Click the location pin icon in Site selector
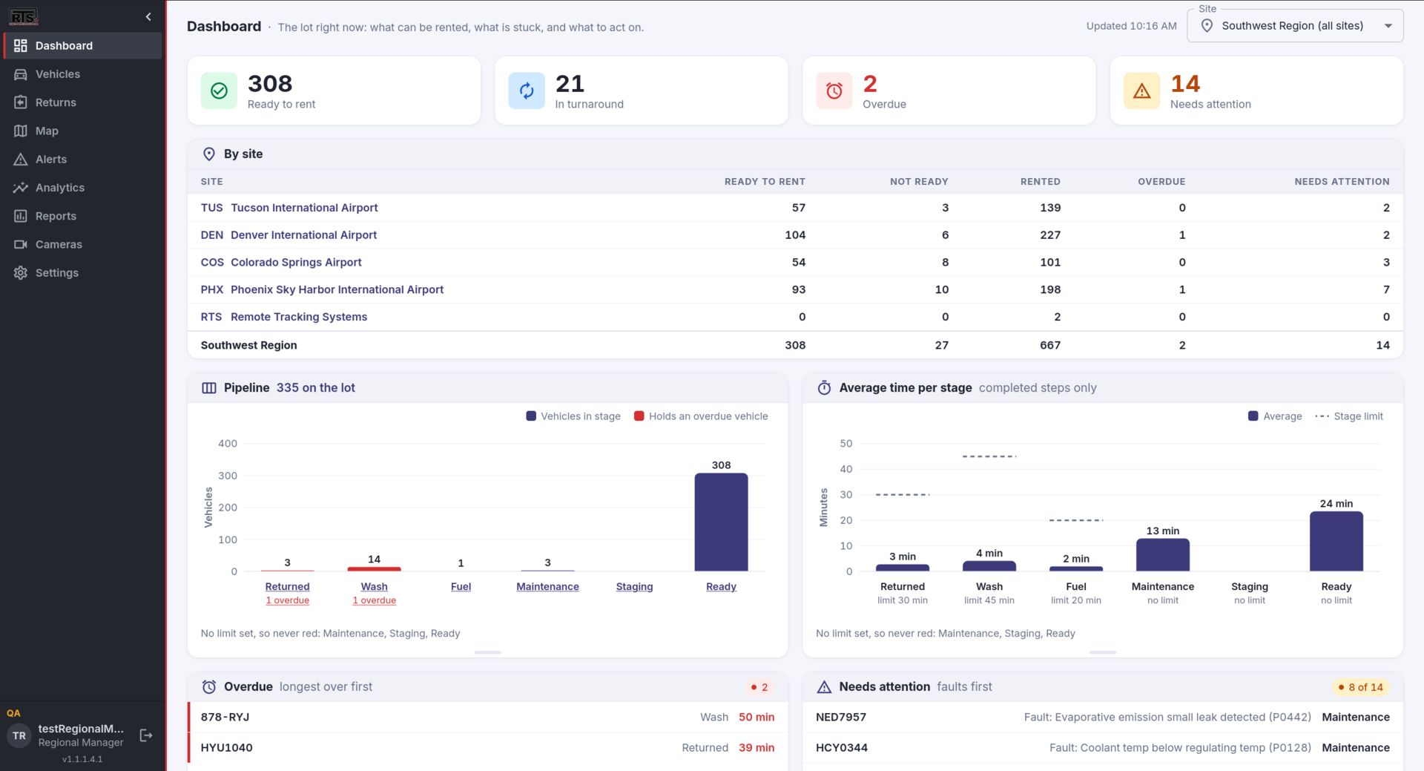Viewport: 1424px width, 771px height. click(1207, 26)
